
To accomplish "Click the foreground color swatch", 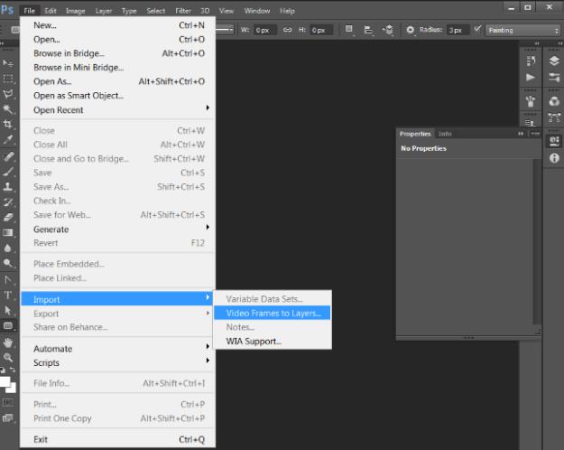I will [x=5, y=381].
